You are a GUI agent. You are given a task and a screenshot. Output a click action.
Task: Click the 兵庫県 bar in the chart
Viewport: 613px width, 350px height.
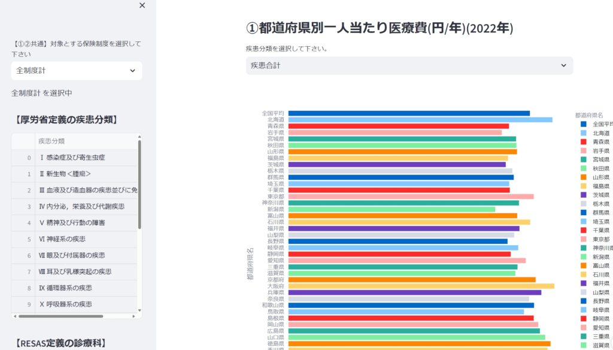pyautogui.click(x=415, y=292)
